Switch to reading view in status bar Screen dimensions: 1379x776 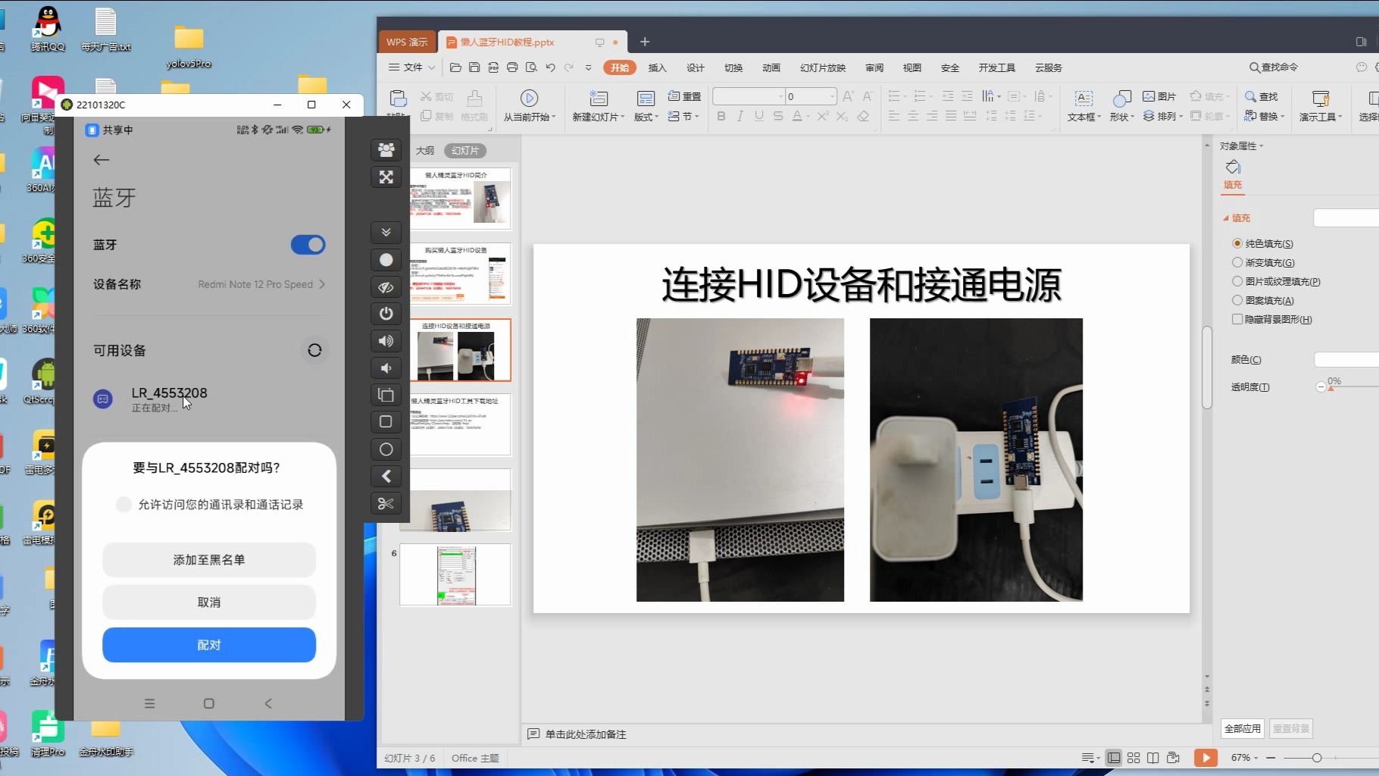coord(1153,758)
